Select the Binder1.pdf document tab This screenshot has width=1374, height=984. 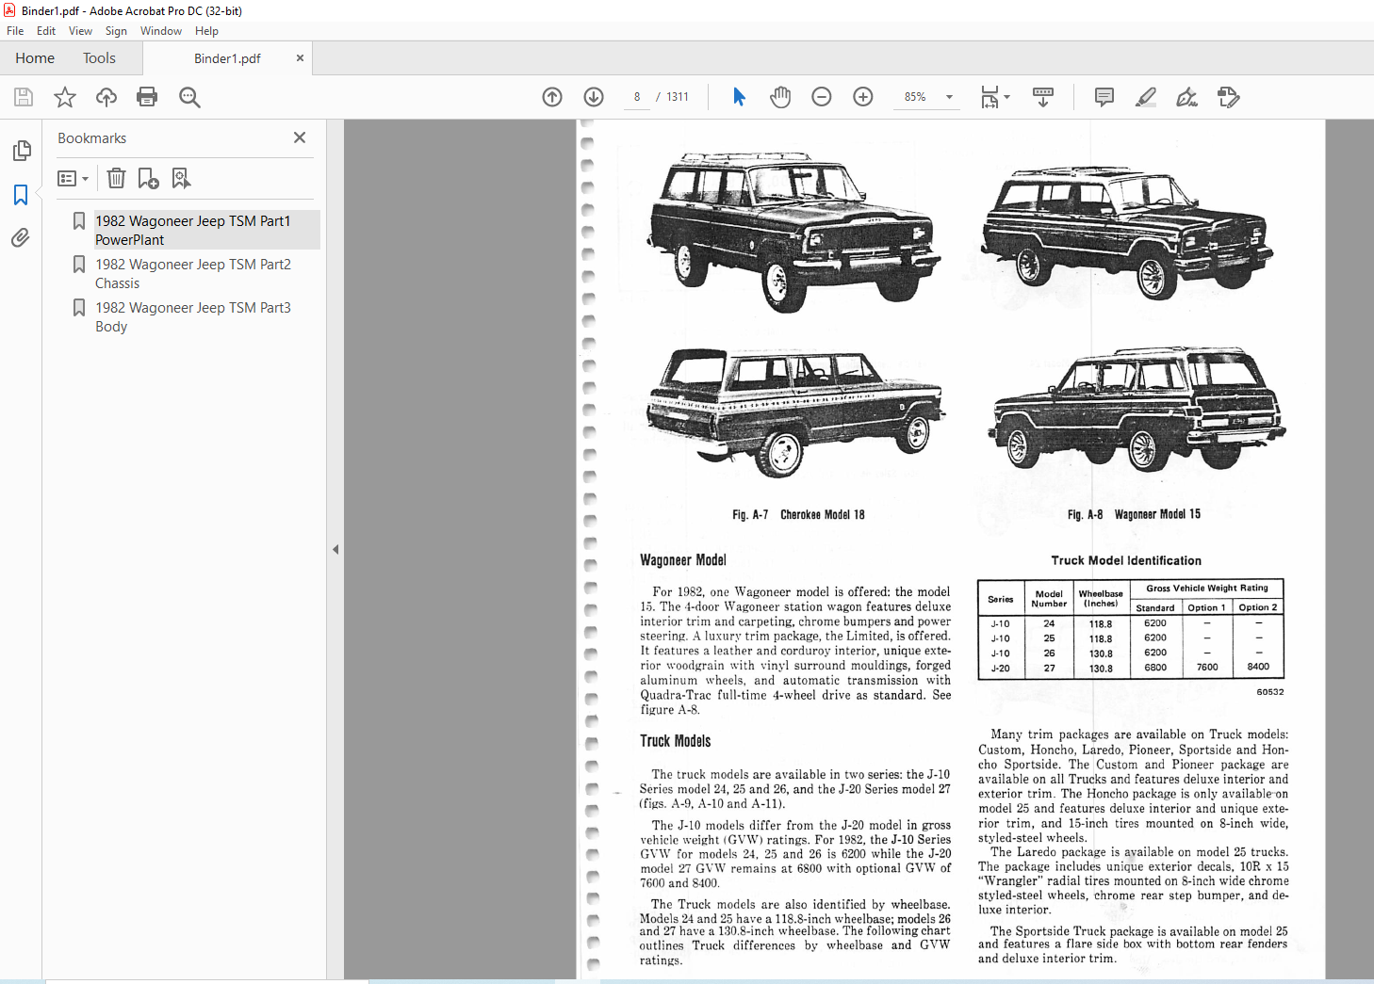point(227,58)
